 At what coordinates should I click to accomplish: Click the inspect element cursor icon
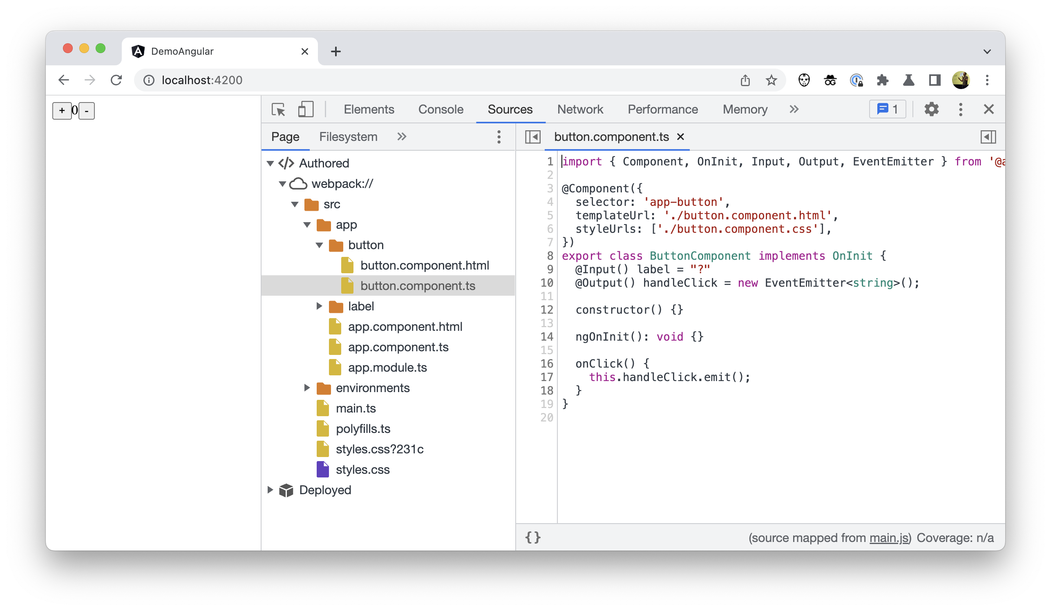[279, 109]
